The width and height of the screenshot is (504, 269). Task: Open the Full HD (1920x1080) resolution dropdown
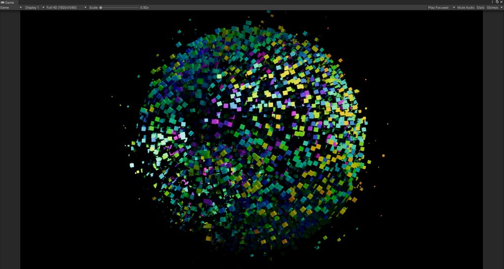66,7
